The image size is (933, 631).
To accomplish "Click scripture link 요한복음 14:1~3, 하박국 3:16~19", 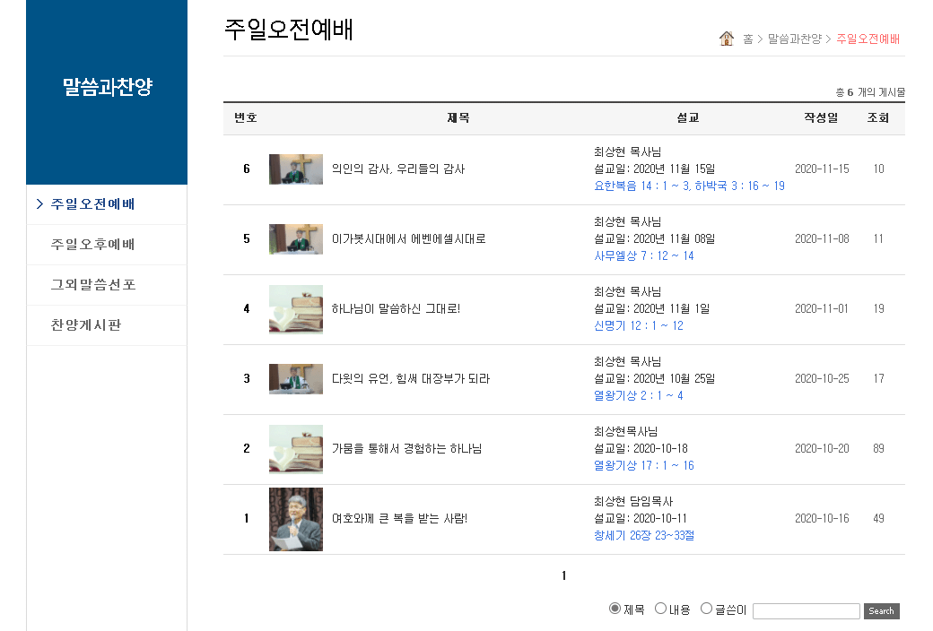I will pos(689,186).
